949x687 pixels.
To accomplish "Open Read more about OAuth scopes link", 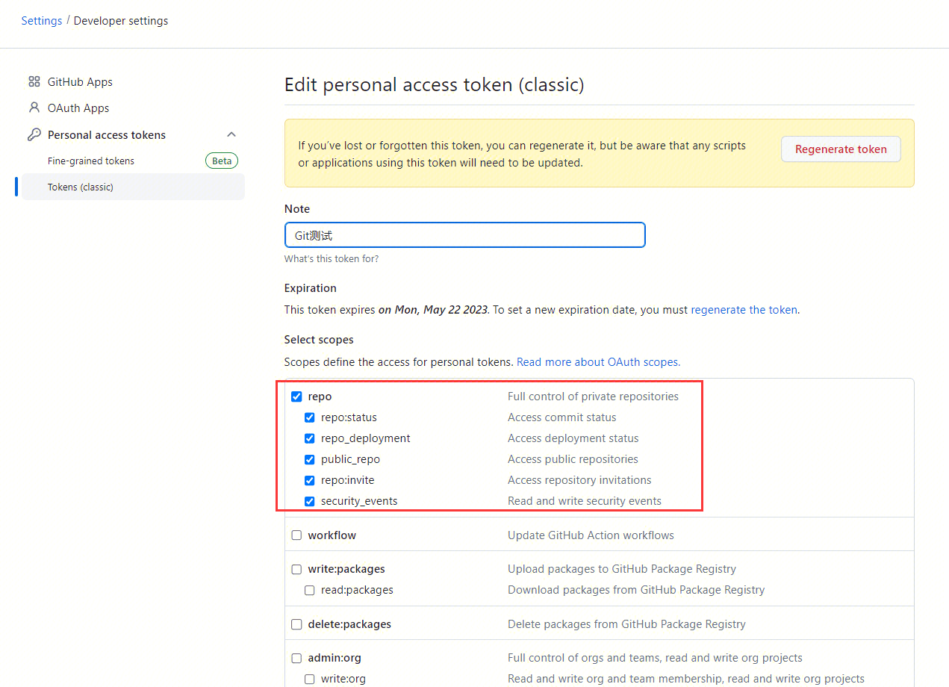I will (x=598, y=362).
